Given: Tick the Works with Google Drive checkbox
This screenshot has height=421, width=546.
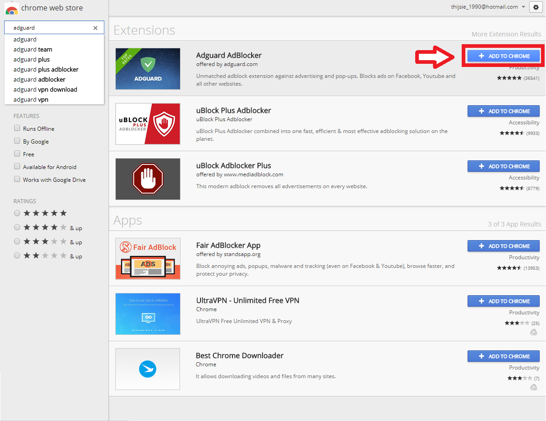Looking at the screenshot, I should (x=17, y=179).
